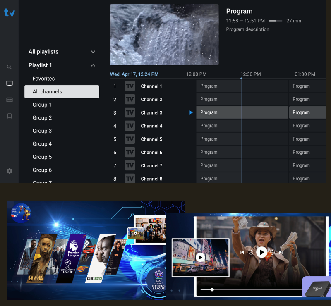
Task: Open the highlighted Program on Channel 3
Action: point(218,112)
